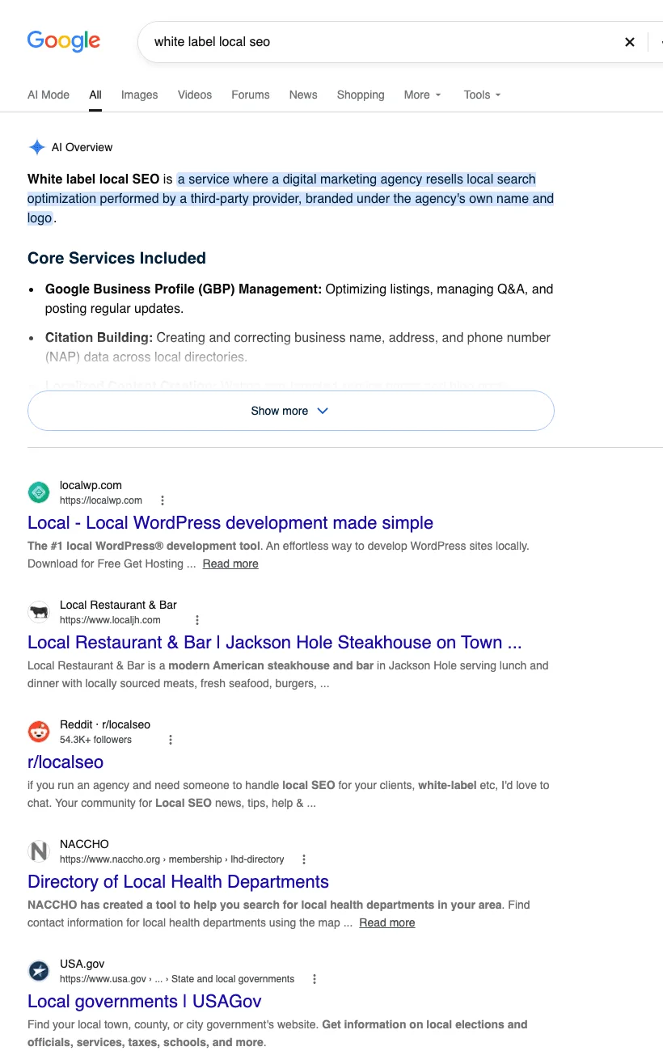Viewport: 663px width, 1051px height.
Task: Open the Shopping tab
Action: click(x=361, y=95)
